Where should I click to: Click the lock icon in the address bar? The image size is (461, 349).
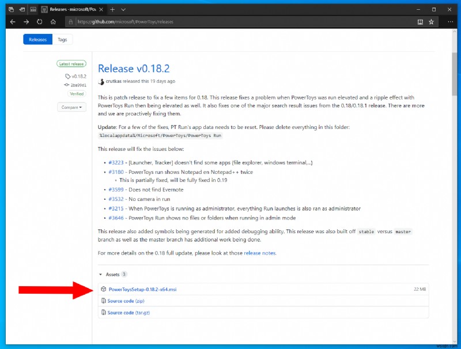[70, 22]
